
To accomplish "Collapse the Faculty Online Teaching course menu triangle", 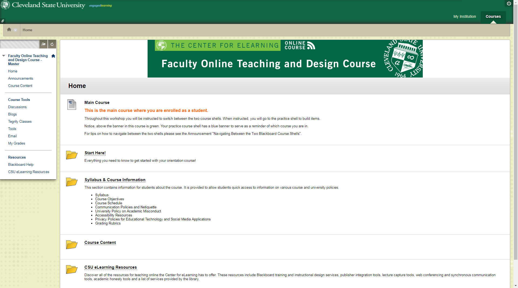I will pos(4,56).
